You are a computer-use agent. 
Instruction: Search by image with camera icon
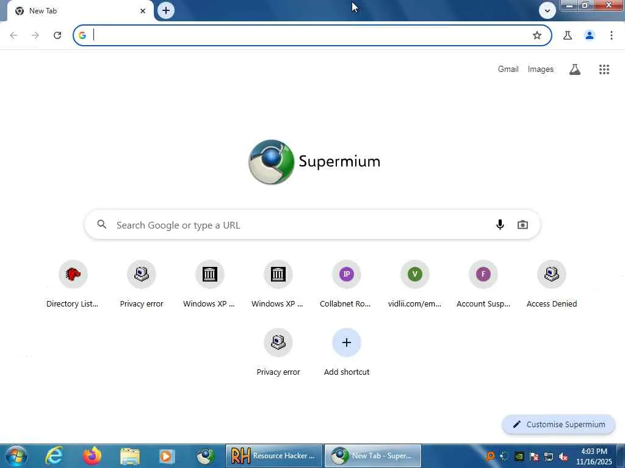click(522, 225)
